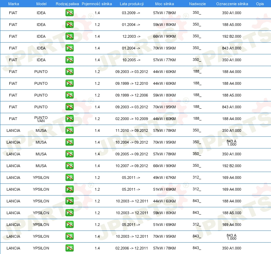Click the Moc silnika column header
Viewport: 271px width, 254px height.
point(165,4)
